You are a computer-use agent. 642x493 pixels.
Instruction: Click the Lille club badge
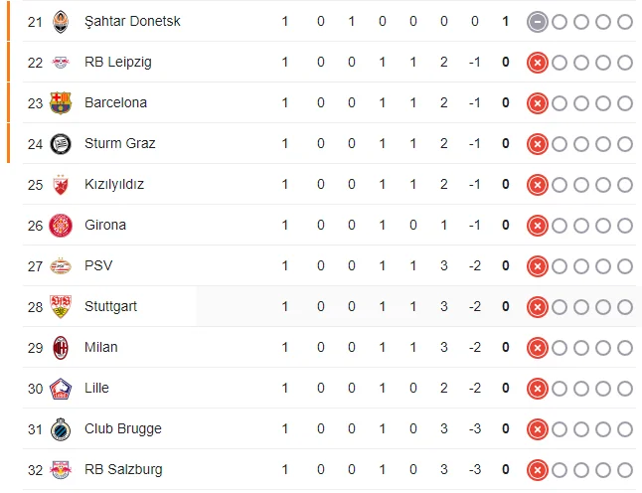coord(61,388)
